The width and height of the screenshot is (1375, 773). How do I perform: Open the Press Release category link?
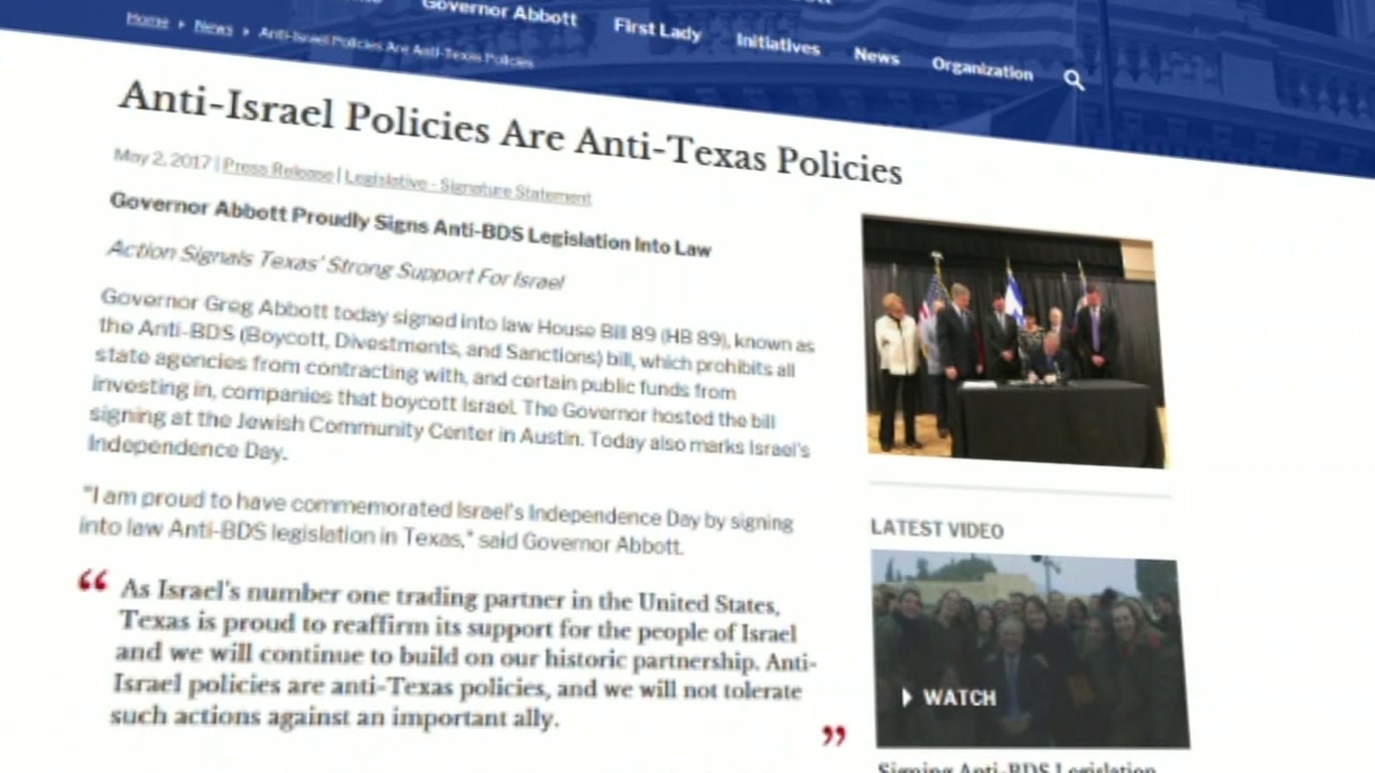pos(278,170)
